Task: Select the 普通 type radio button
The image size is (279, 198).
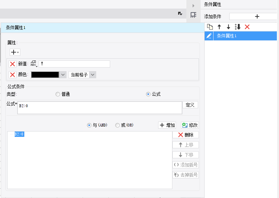Action: (x=58, y=94)
